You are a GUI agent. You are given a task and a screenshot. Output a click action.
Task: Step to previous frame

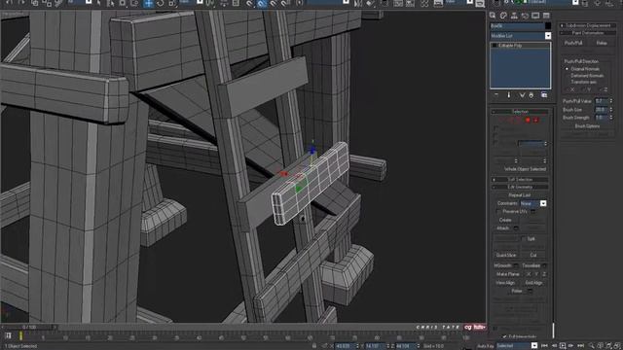point(554,346)
